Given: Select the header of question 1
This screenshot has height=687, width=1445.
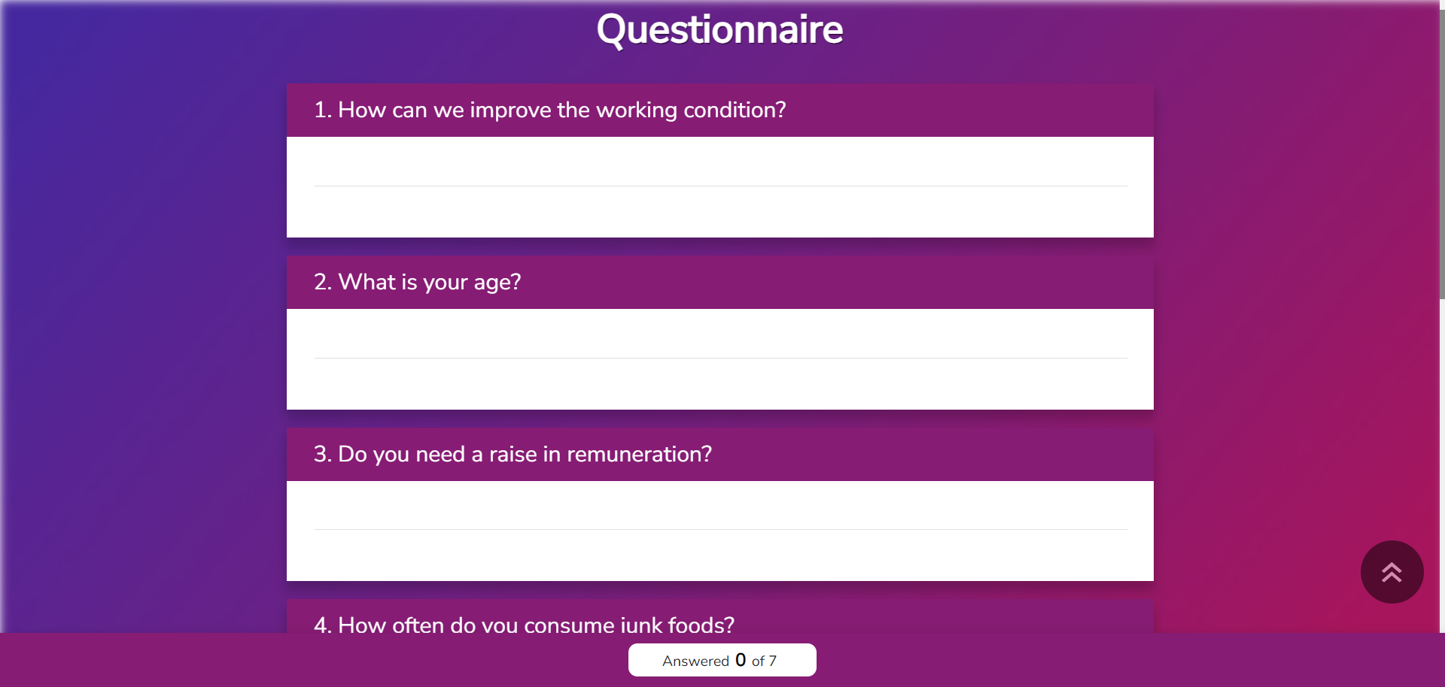Looking at the screenshot, I should [549, 110].
